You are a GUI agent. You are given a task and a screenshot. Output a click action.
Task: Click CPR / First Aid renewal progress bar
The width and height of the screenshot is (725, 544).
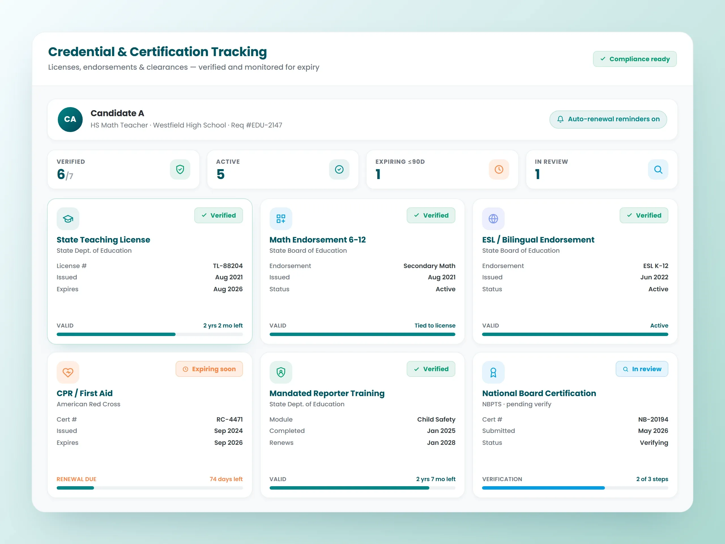(150, 488)
